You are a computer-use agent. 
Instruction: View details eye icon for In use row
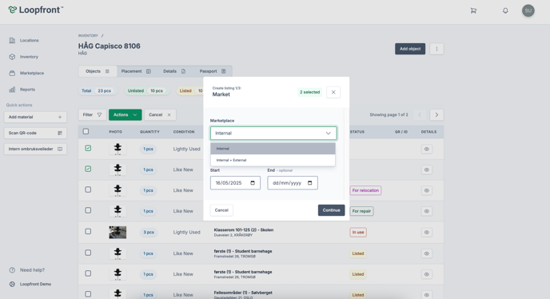click(x=427, y=233)
